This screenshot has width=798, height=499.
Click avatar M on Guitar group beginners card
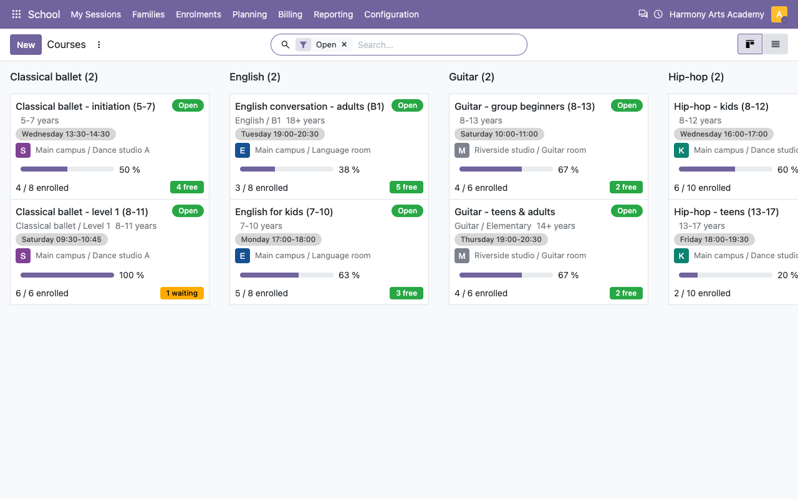click(462, 150)
